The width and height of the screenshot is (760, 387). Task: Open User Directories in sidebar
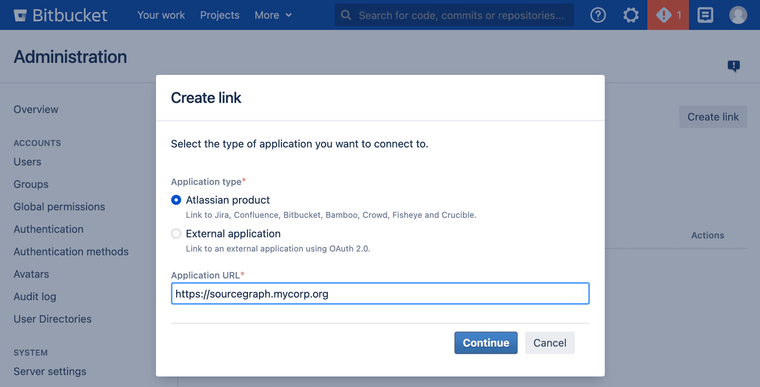pyautogui.click(x=53, y=319)
